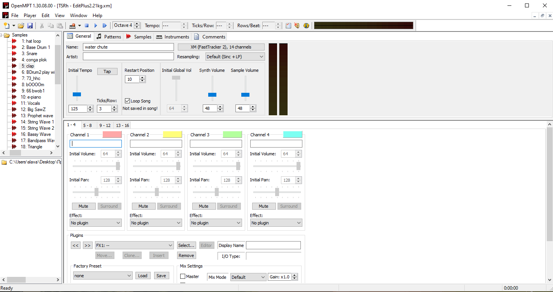The height and width of the screenshot is (292, 553).
Task: Click the XM (FastTracker 2), 14 channels button
Action: click(221, 47)
